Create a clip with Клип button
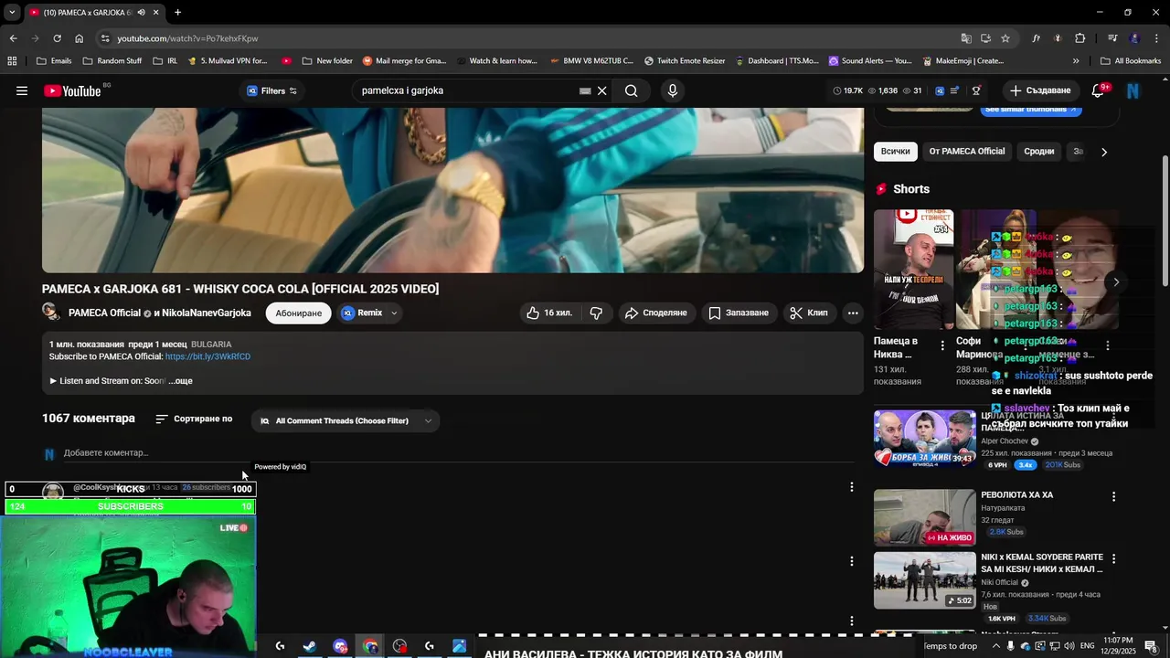 point(809,313)
